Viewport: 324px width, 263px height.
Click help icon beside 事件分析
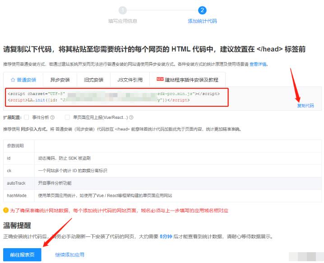tap(53, 118)
